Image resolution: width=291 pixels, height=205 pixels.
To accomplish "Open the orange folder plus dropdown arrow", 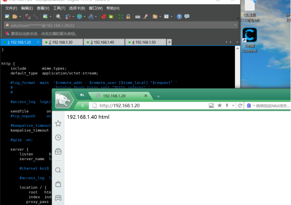I will [x=160, y=17].
